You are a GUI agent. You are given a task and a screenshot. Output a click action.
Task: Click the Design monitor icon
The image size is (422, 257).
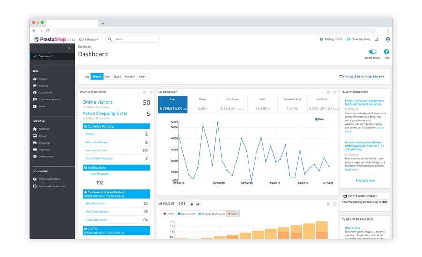click(x=35, y=136)
